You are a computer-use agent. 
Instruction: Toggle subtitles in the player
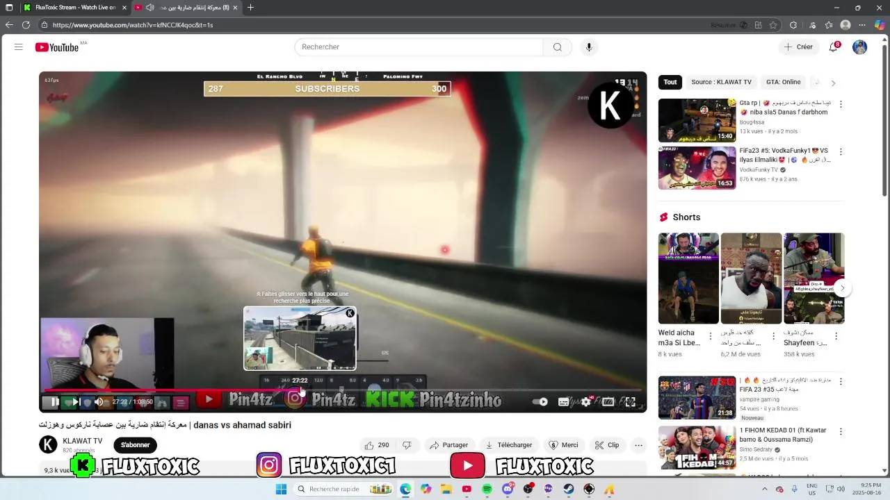coord(564,401)
